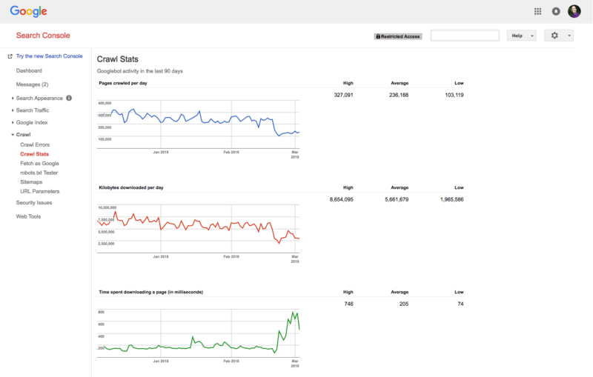This screenshot has height=377, width=593.
Task: Click the Restricted Access lock badge
Action: click(x=397, y=36)
